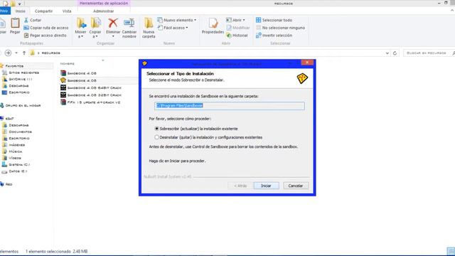
Task: Click the forward navigation arrow
Action: 8,53
